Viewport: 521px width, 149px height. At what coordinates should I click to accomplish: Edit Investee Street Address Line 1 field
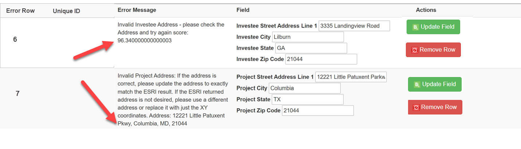tap(354, 26)
